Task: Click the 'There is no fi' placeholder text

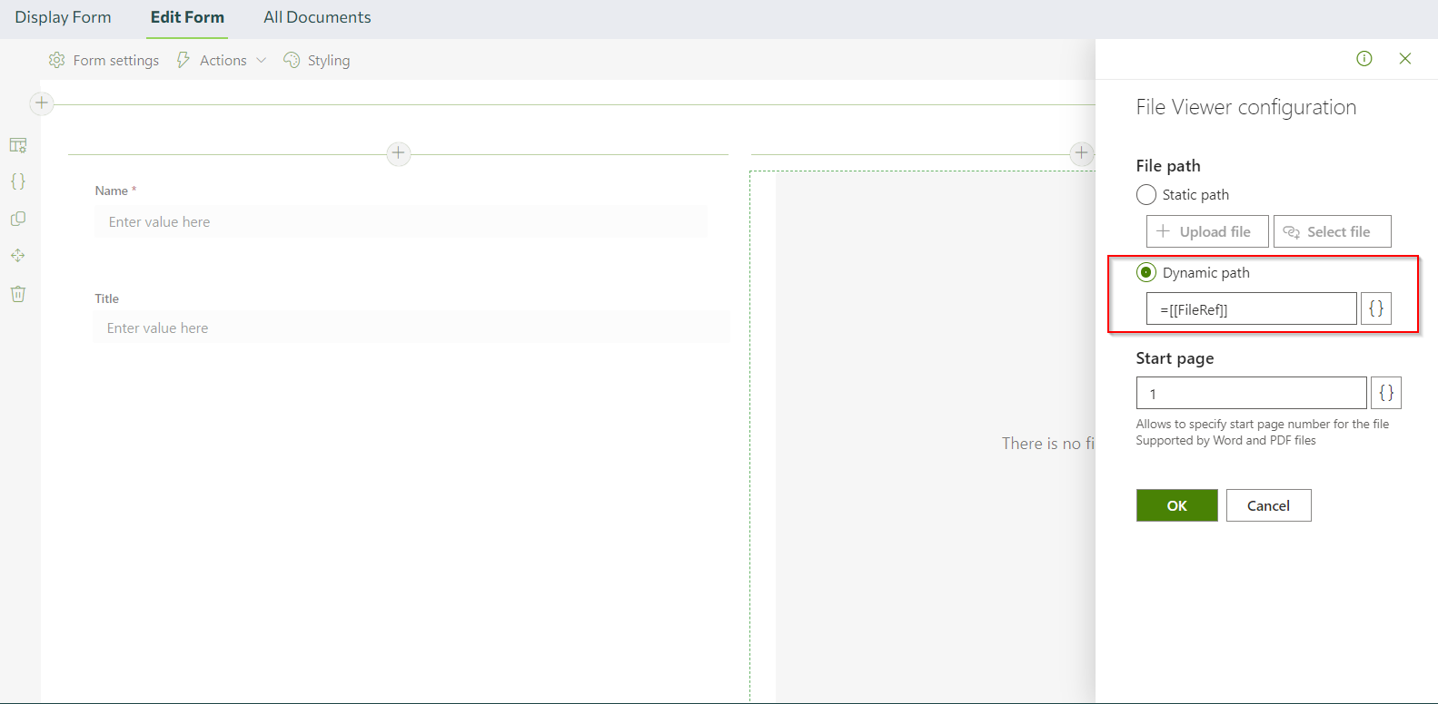Action: click(1048, 444)
